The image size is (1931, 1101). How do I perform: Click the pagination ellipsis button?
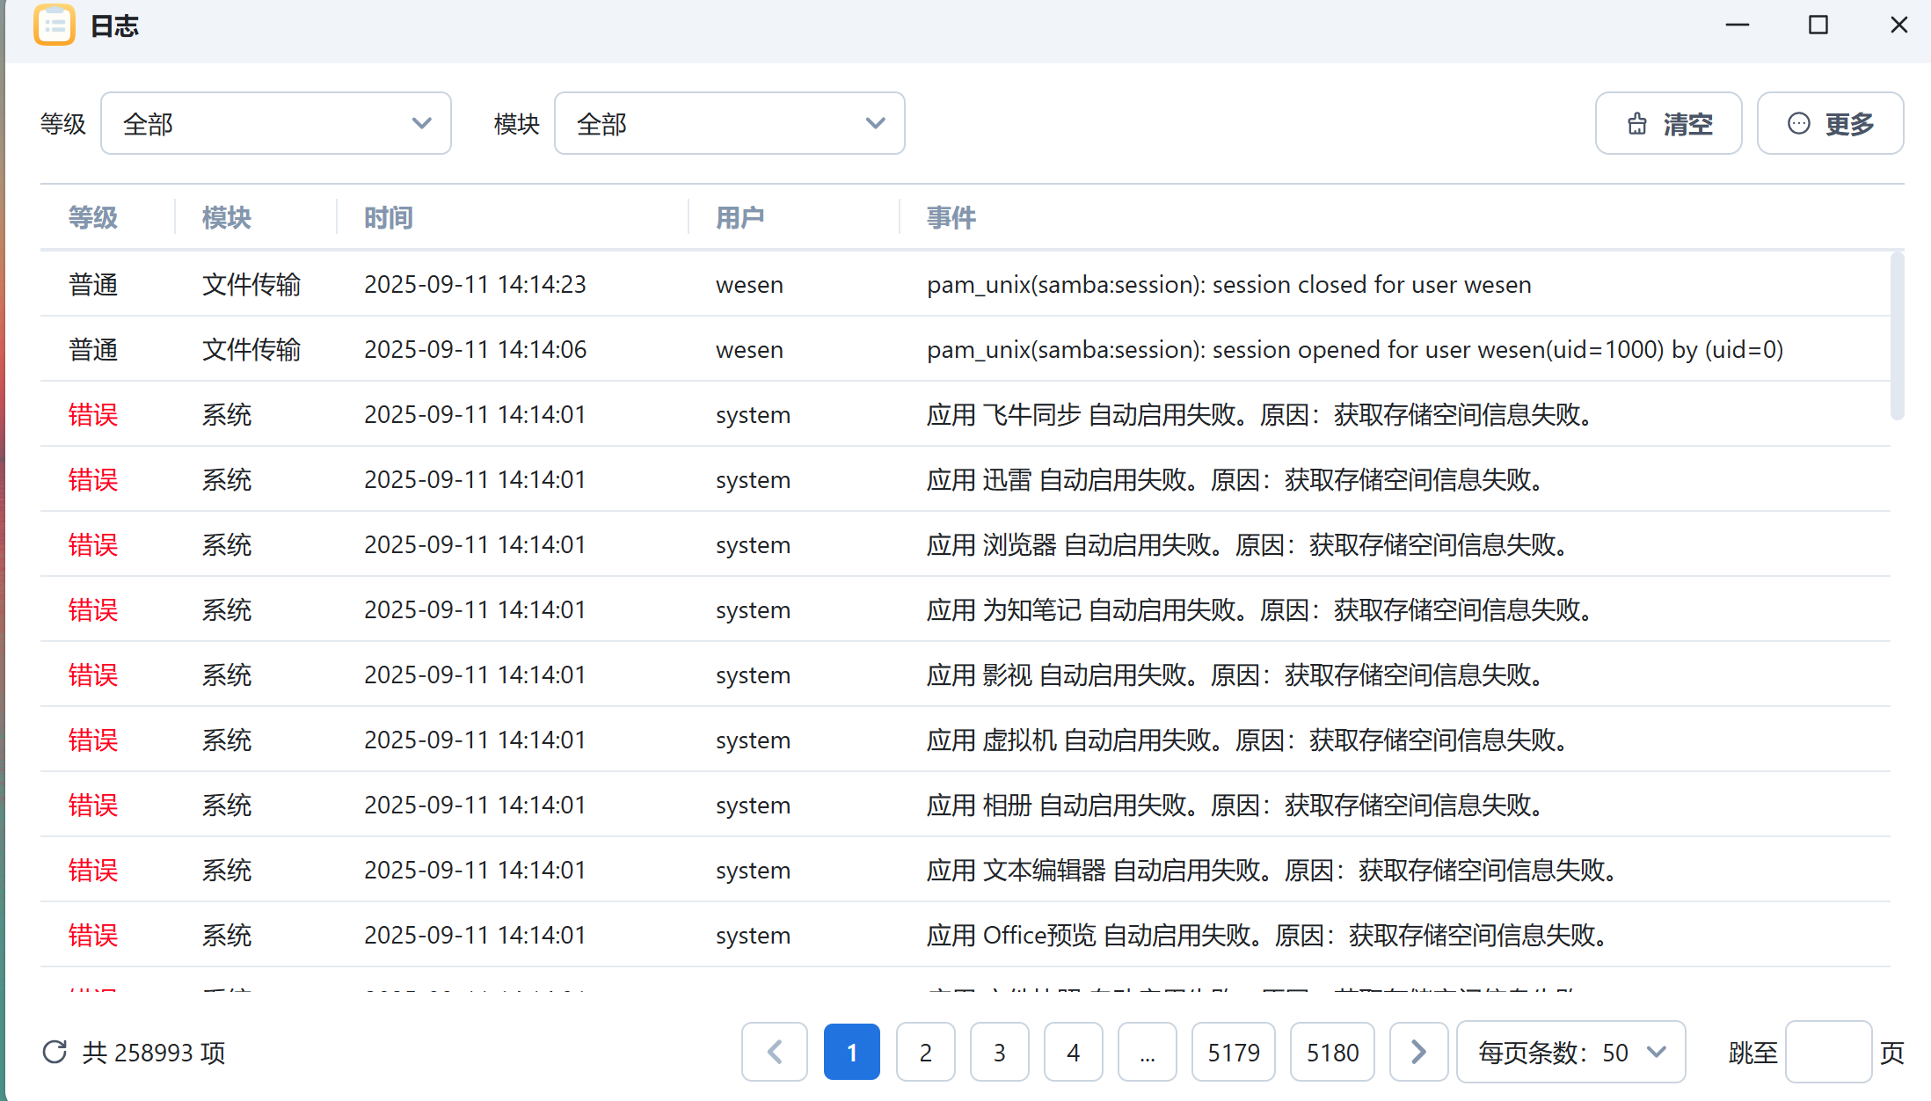tap(1148, 1052)
